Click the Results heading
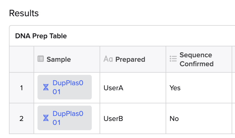 tap(24, 13)
